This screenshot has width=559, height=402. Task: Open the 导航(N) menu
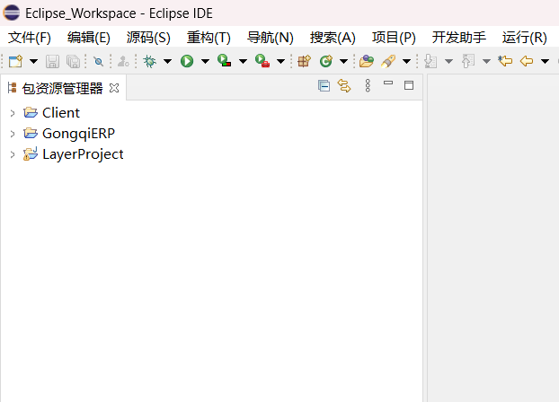pyautogui.click(x=271, y=38)
